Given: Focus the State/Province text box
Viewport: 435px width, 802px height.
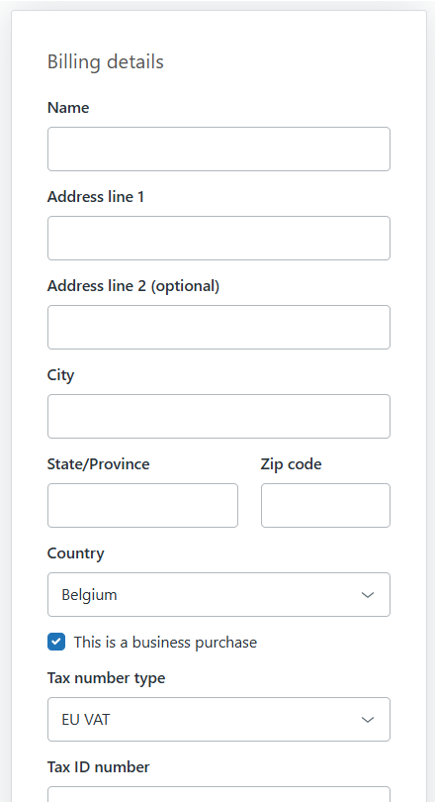Looking at the screenshot, I should (x=142, y=505).
